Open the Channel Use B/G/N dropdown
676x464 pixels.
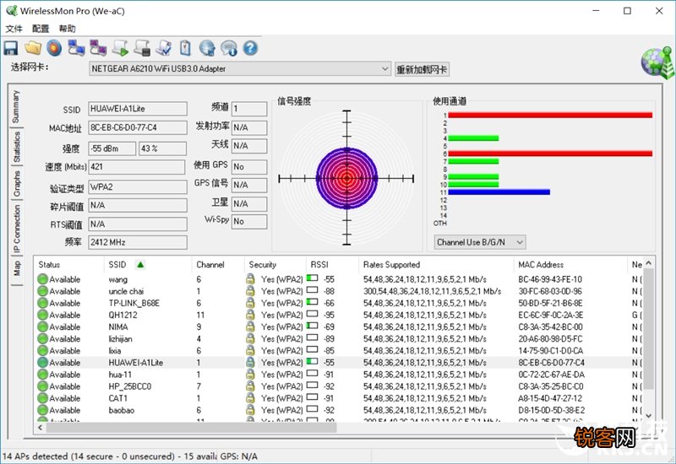tap(479, 242)
